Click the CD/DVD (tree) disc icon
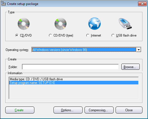 (60, 24)
